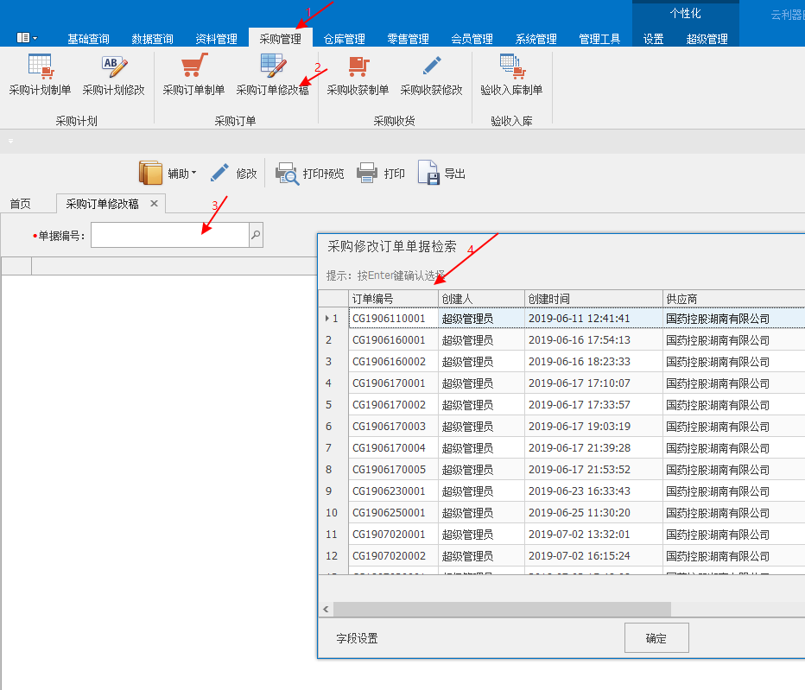Click the small arrow on the quick access bar
805x690 pixels.
[x=10, y=141]
